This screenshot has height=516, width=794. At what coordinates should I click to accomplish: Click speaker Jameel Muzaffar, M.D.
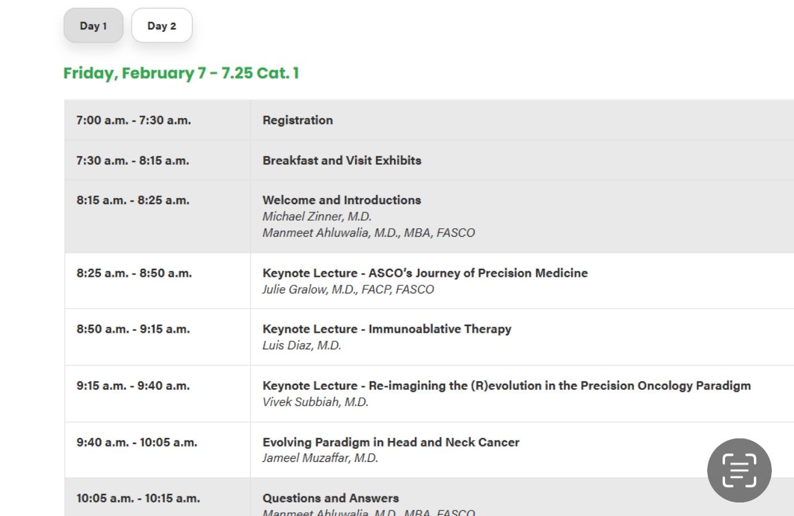320,458
